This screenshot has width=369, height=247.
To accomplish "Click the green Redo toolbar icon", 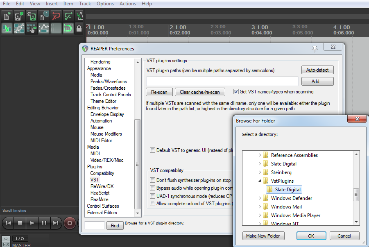I will (x=68, y=16).
